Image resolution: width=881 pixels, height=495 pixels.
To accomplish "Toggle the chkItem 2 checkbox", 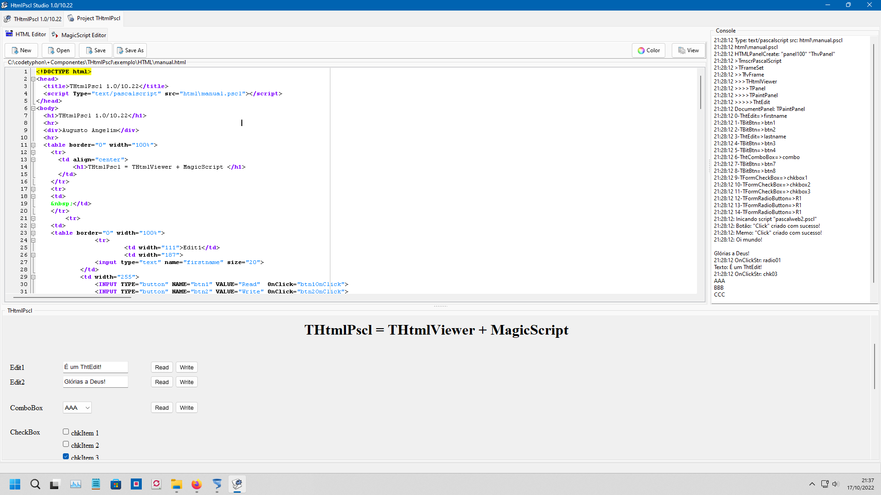I will (x=66, y=444).
